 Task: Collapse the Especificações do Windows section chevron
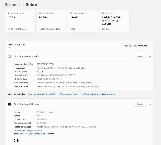click(x=150, y=104)
